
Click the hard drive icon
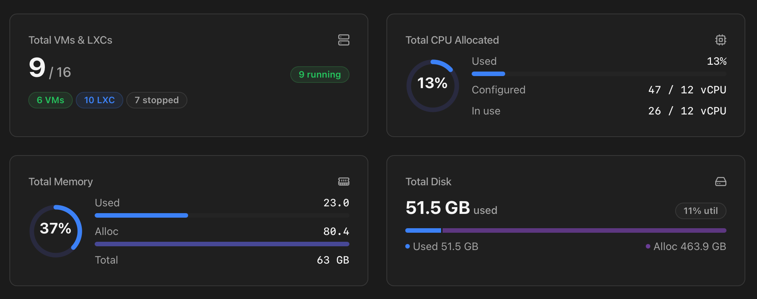tap(720, 182)
